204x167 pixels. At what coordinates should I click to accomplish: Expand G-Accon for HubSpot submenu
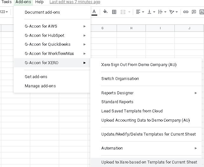click(x=52, y=35)
